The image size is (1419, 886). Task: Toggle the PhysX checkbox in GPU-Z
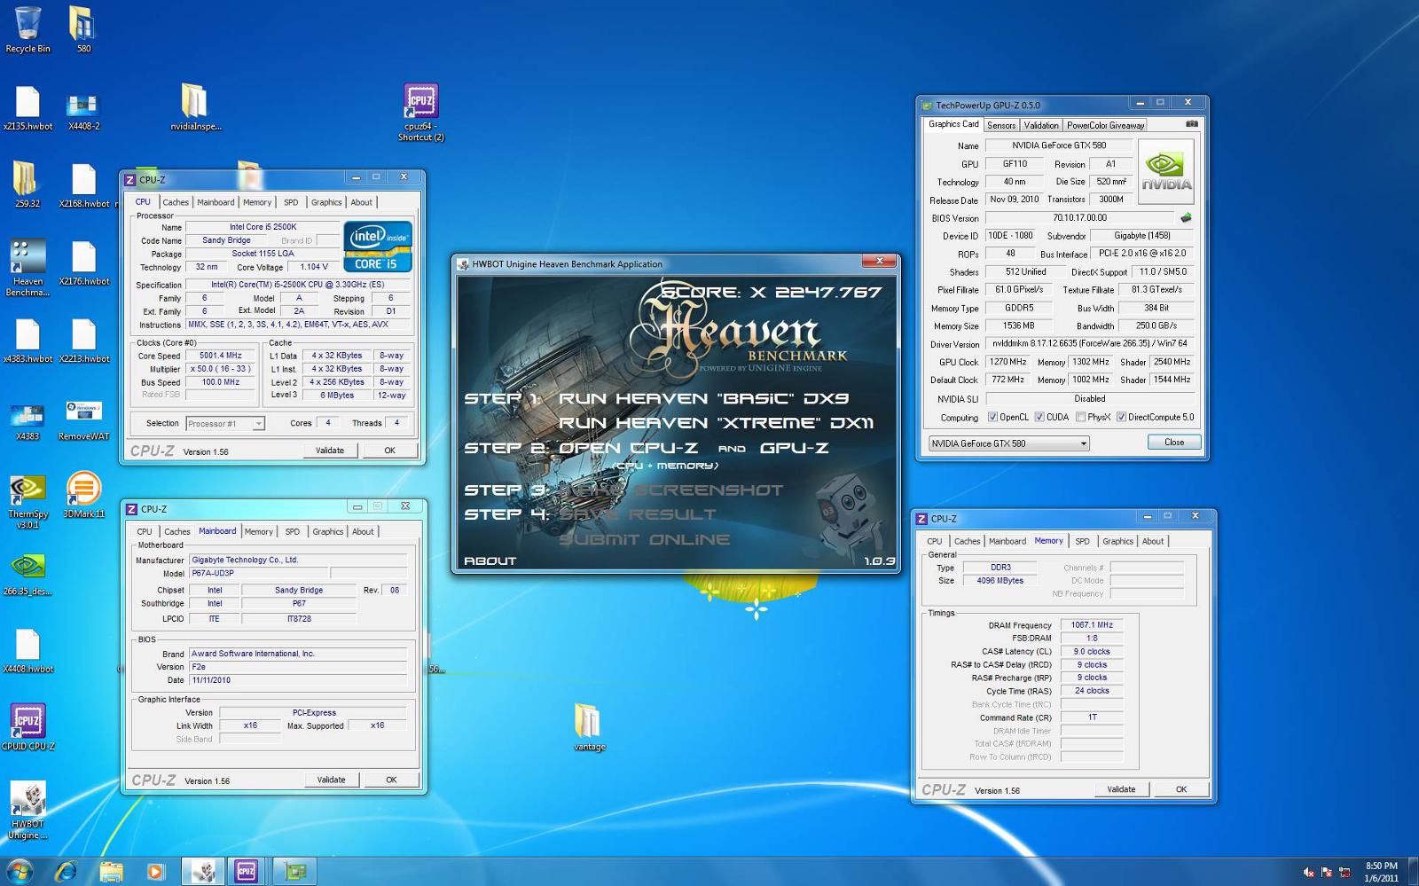1080,417
